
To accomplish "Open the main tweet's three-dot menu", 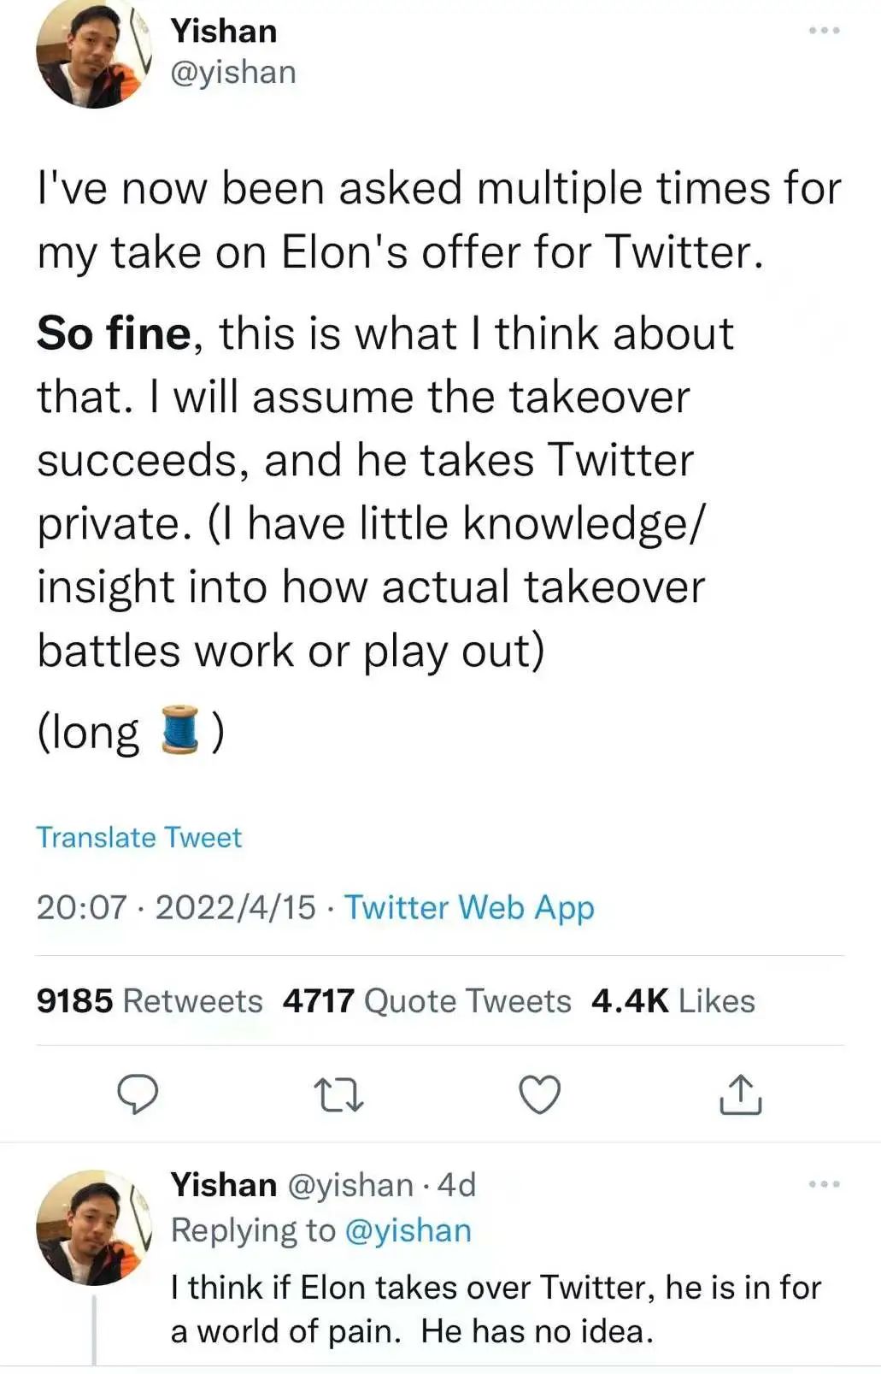I will click(x=825, y=31).
